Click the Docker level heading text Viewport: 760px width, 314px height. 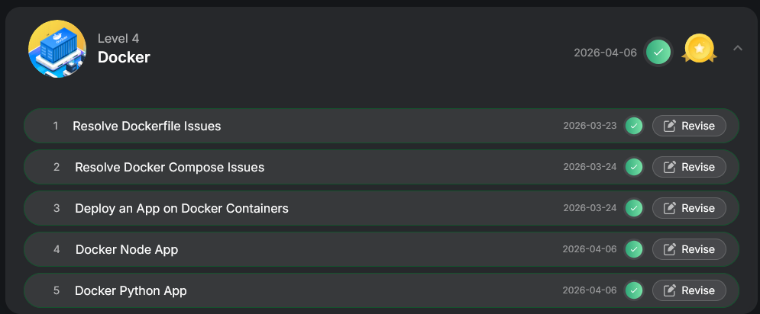pyautogui.click(x=124, y=57)
